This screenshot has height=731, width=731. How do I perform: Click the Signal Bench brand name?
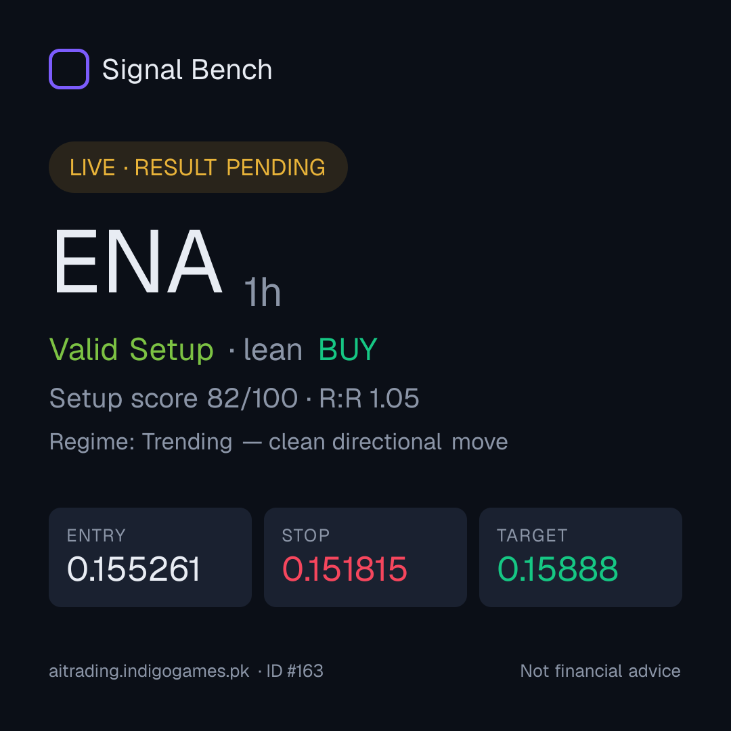coord(187,70)
